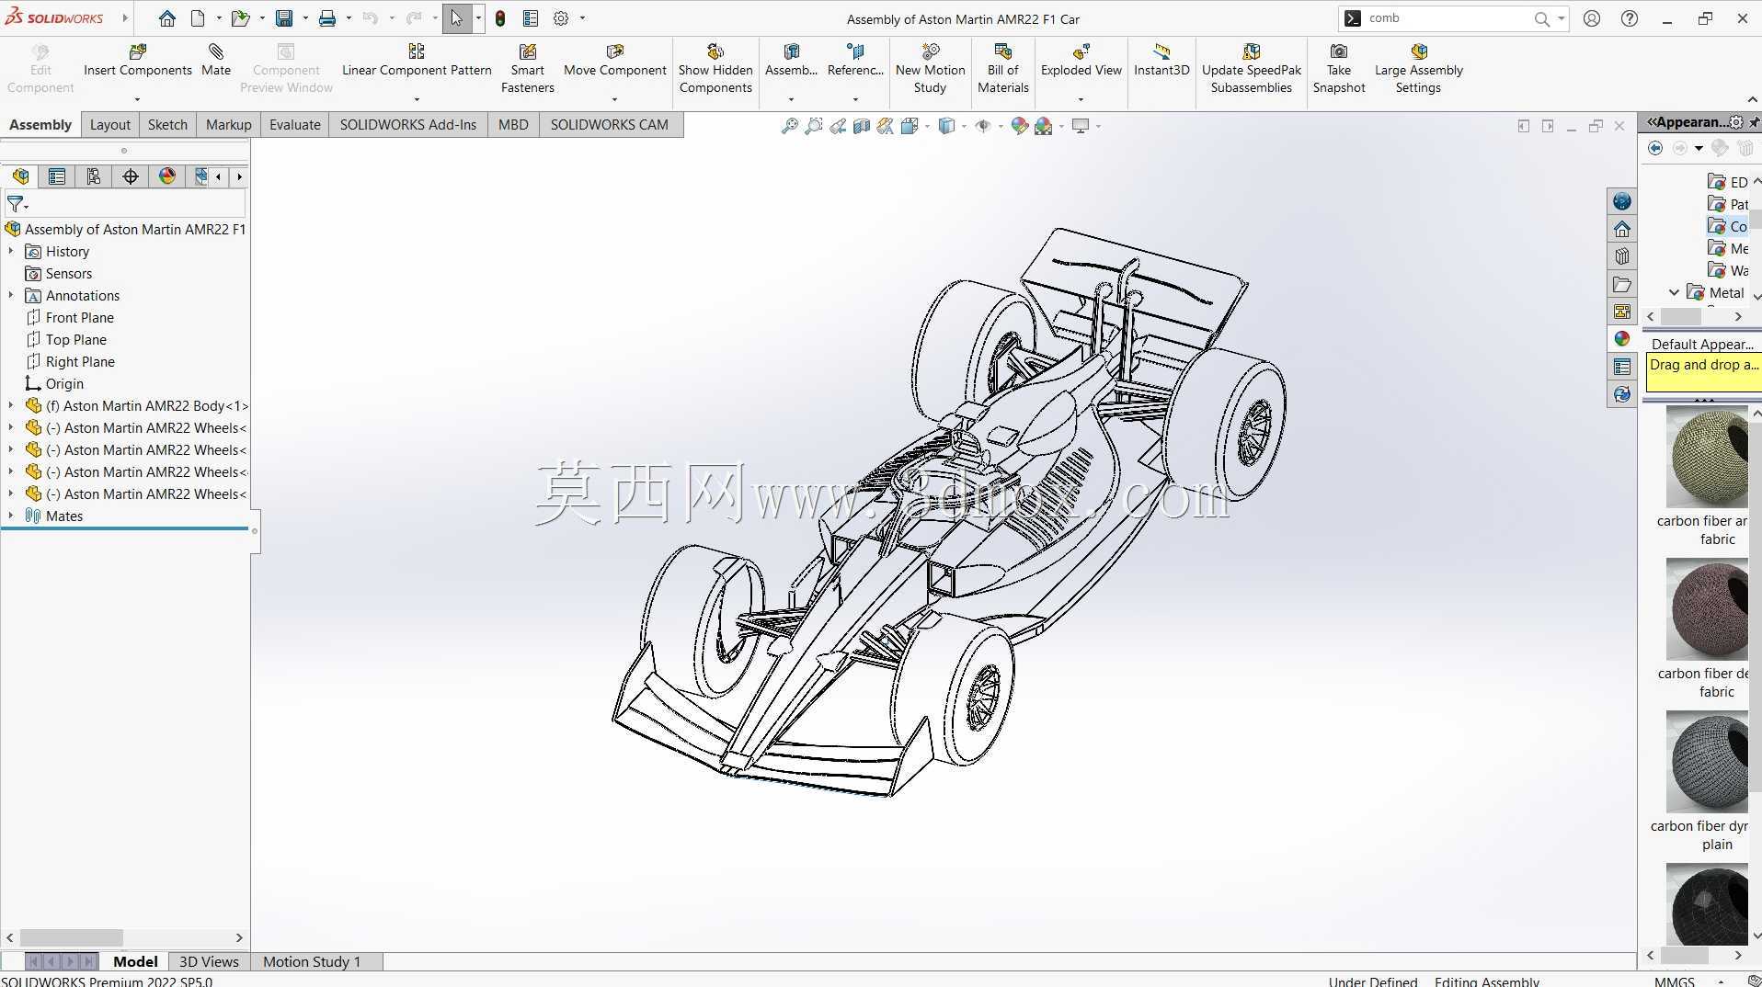Screen dimensions: 1762x987
Task: Click Show Hidden Components
Action: pyautogui.click(x=715, y=69)
